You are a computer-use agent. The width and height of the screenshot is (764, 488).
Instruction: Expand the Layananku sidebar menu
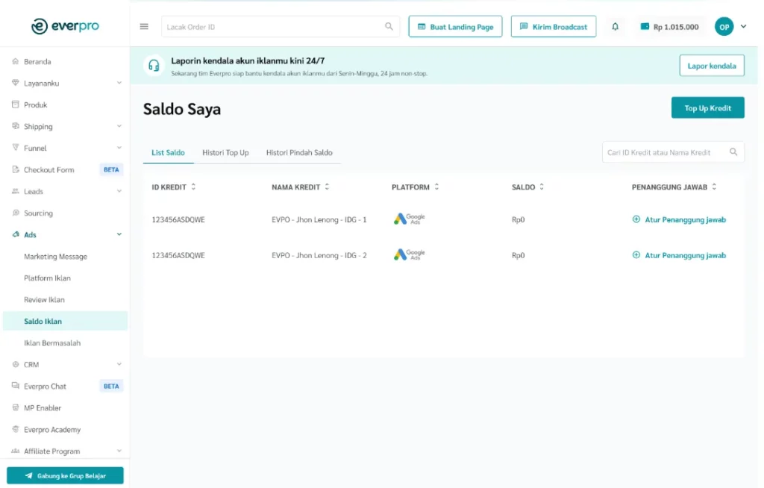tap(119, 84)
